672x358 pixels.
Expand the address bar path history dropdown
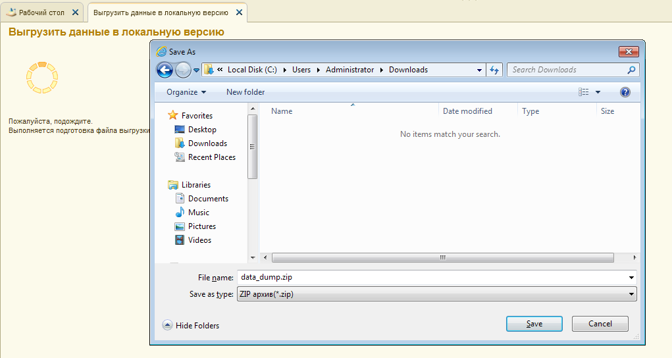point(479,70)
